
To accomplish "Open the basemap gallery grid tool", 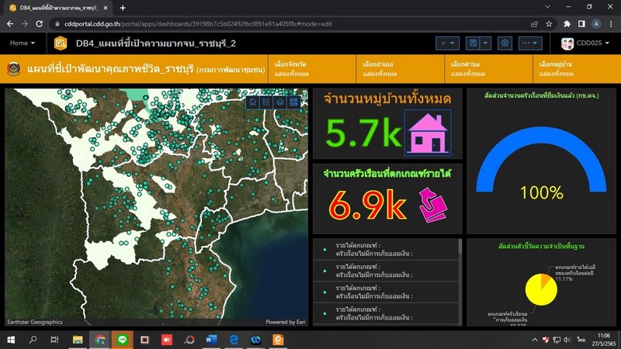I will pyautogui.click(x=293, y=102).
